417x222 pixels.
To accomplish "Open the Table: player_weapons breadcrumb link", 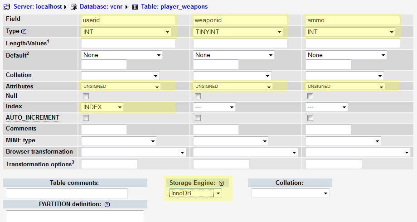I will tap(175, 7).
